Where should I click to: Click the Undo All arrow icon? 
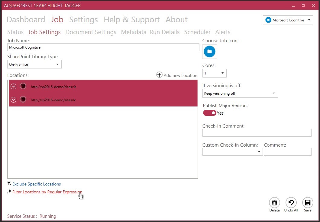(x=291, y=203)
